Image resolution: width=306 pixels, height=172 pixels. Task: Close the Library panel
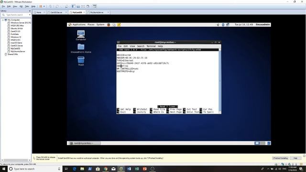30,11
